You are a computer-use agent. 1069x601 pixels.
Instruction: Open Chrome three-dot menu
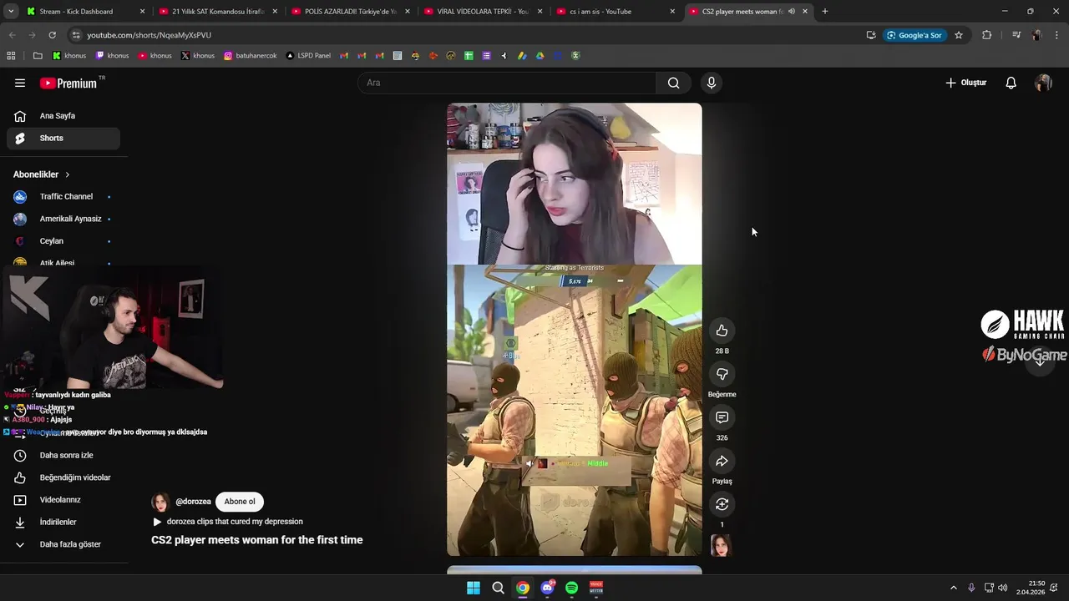click(1056, 35)
